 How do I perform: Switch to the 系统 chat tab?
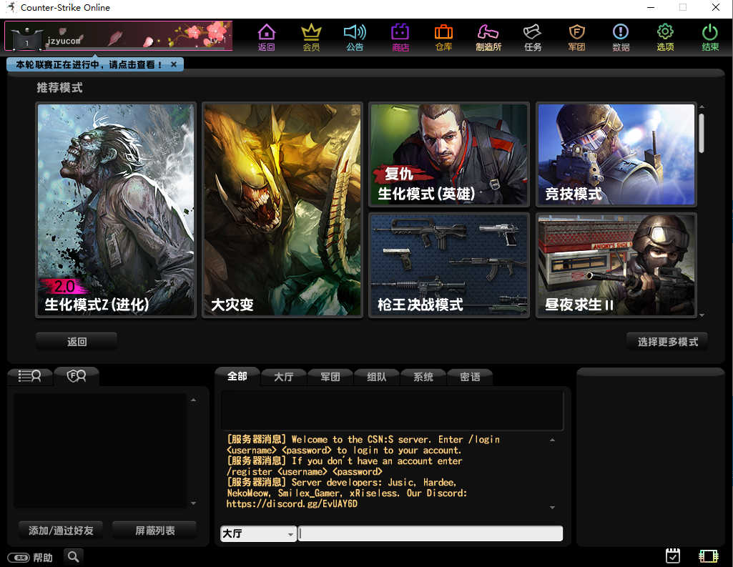(x=423, y=377)
